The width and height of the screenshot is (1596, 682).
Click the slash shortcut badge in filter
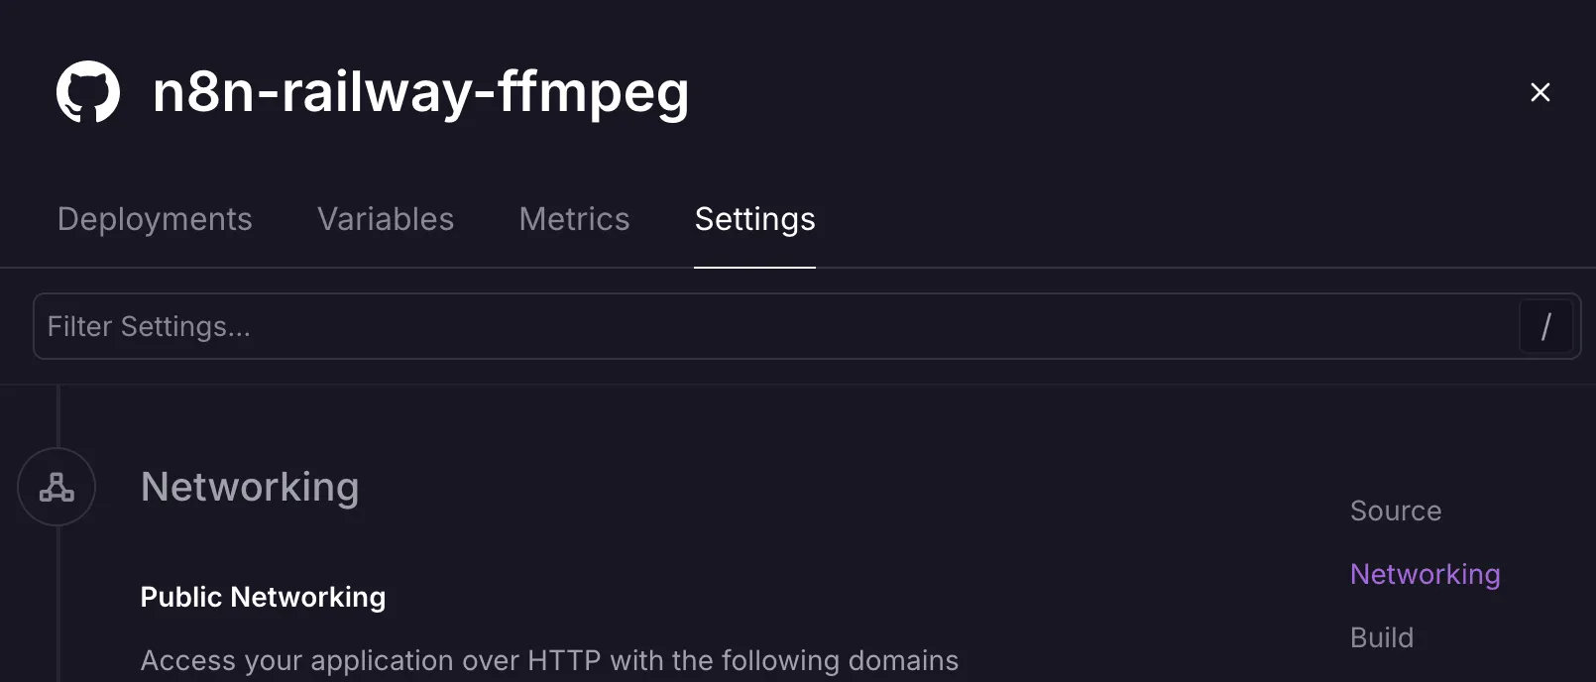[1545, 326]
